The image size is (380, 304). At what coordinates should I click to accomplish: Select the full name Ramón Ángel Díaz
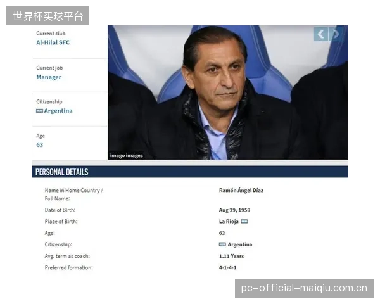pyautogui.click(x=241, y=190)
